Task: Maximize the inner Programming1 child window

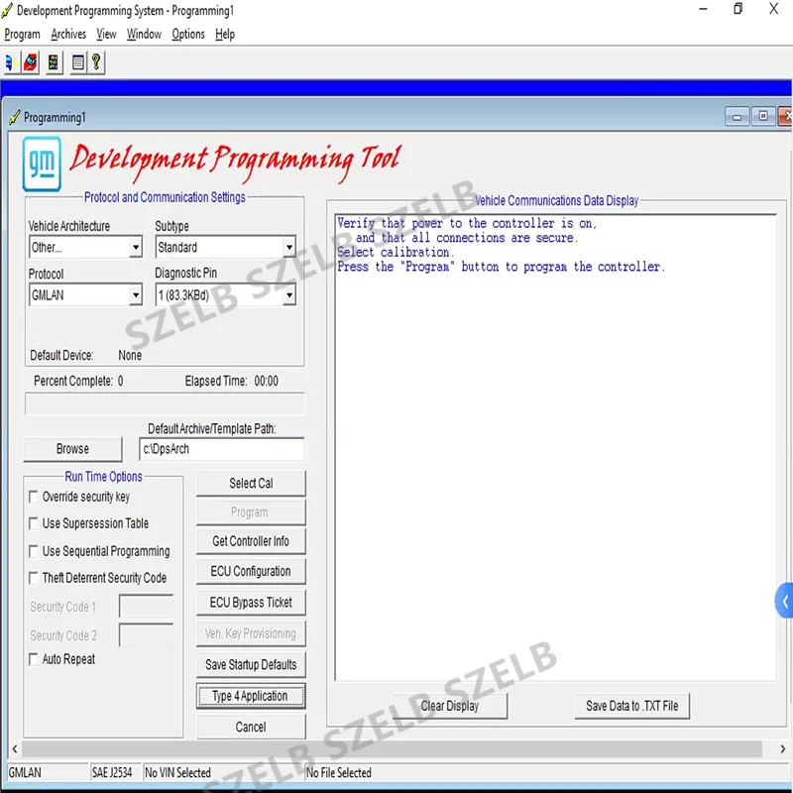Action: tap(763, 116)
